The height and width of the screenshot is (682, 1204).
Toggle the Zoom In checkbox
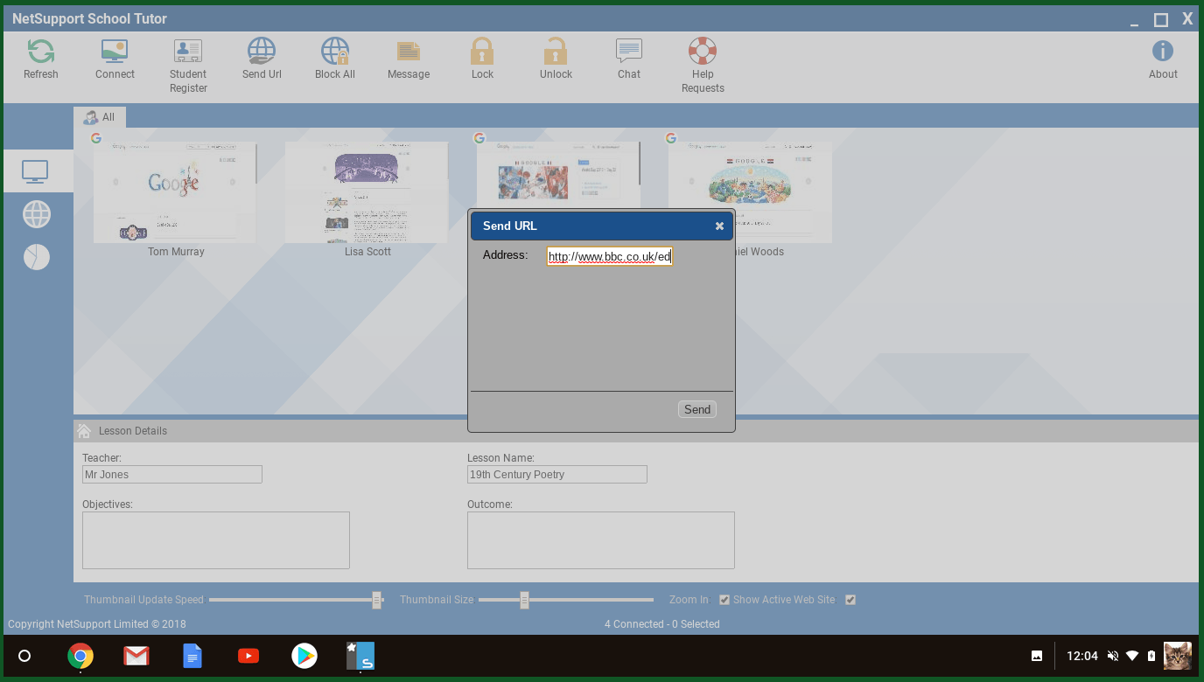(x=724, y=600)
